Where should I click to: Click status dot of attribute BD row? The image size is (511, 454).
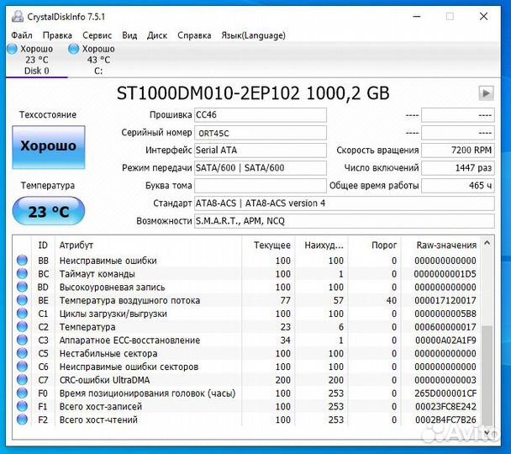coord(22,287)
